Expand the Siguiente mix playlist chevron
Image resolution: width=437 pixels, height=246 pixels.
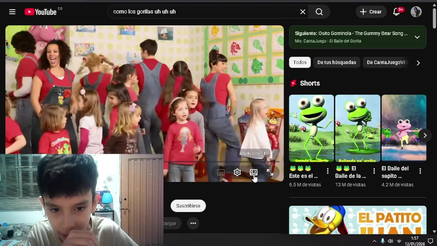417,37
